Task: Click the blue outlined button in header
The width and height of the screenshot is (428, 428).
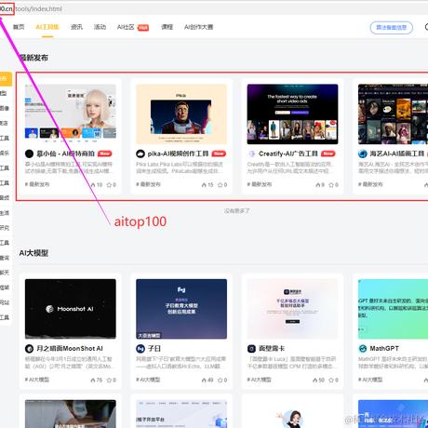Action: tap(391, 28)
